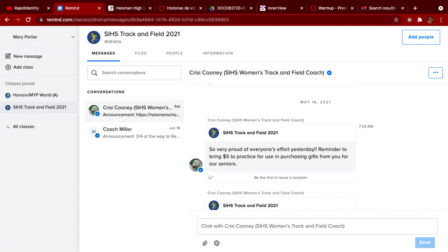Click the magnifier icon in conversation search
The height and width of the screenshot is (252, 448).
tap(94, 73)
